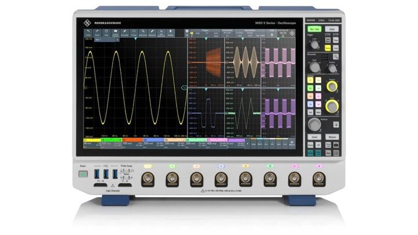The height and width of the screenshot is (235, 418).
Task: Select the Add Zoom magnifier tool
Action: (x=143, y=32)
